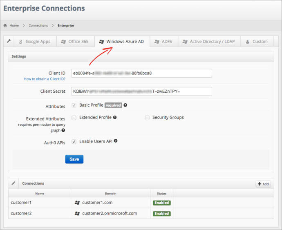This screenshot has width=282, height=230.
Task: Click the Name column header
Action: (40, 193)
